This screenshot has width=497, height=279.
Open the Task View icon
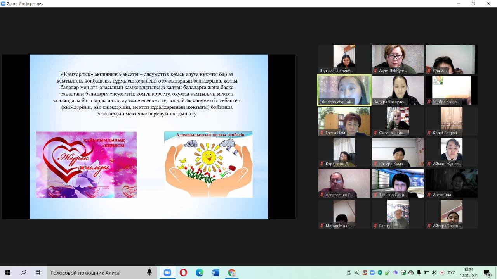39,273
